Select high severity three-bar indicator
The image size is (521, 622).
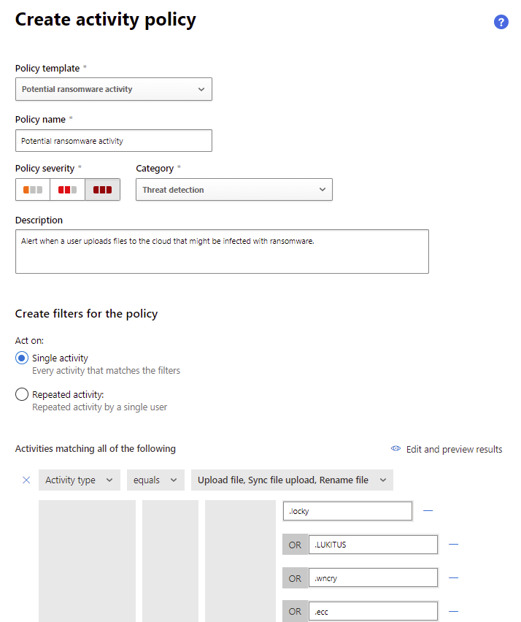tap(102, 190)
